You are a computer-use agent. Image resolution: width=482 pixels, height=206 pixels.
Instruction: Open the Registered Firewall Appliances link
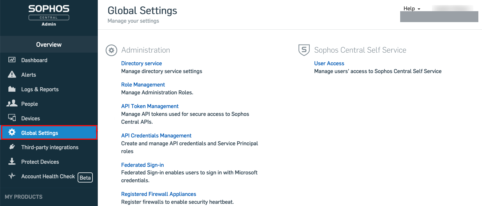coord(159,194)
